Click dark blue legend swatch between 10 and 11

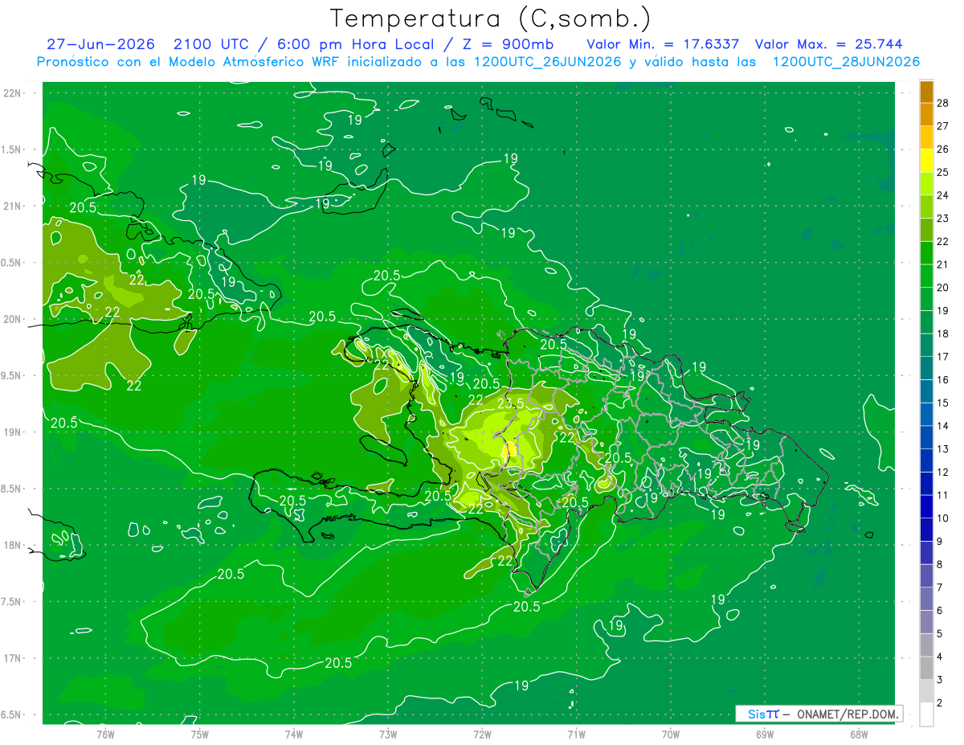[926, 506]
